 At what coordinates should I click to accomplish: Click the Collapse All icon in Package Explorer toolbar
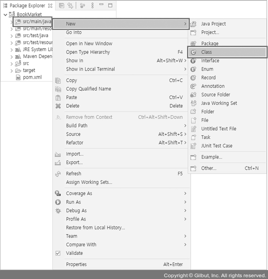(x=62, y=6)
